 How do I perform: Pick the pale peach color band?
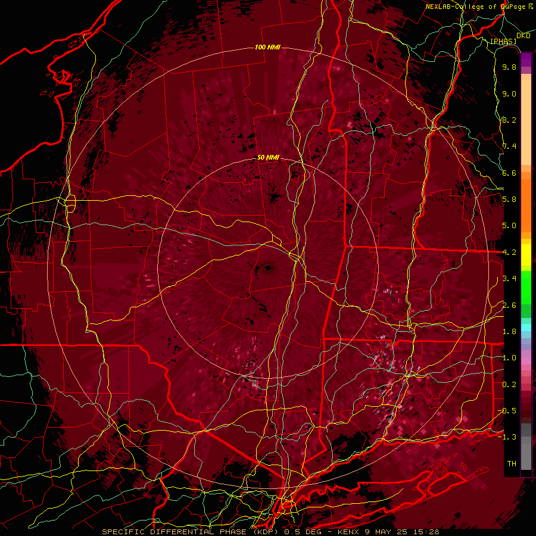pos(526,123)
